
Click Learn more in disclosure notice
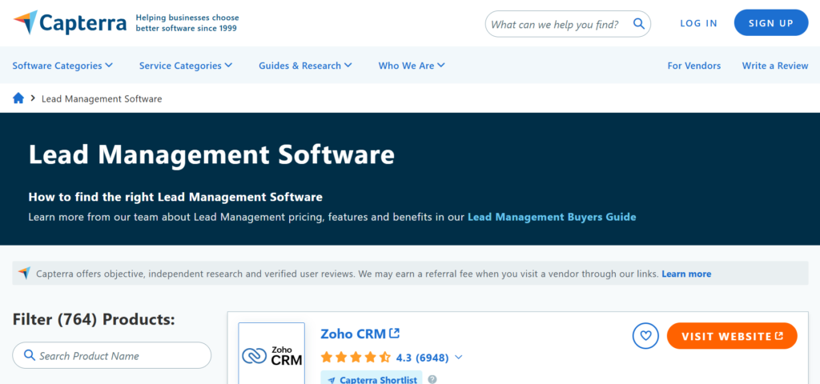(x=686, y=274)
